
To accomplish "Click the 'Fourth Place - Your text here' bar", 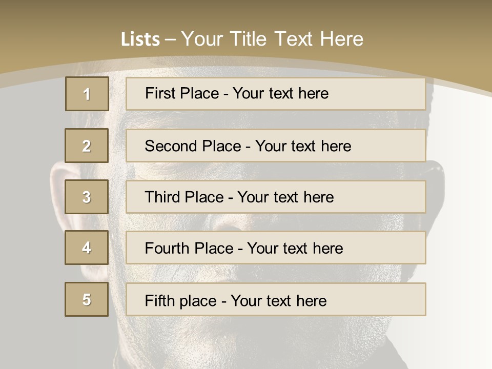I will pyautogui.click(x=276, y=248).
